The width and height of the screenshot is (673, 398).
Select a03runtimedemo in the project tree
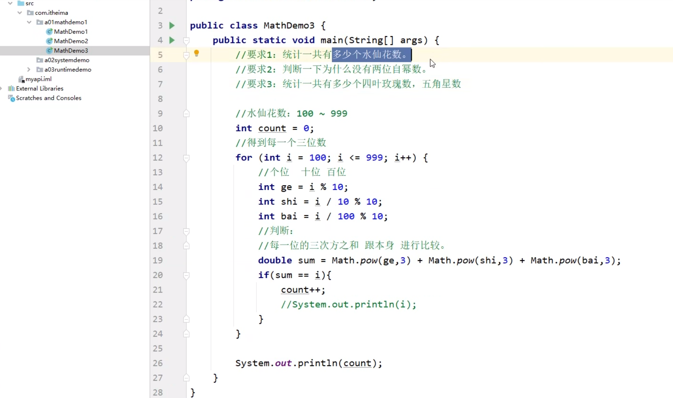pyautogui.click(x=67, y=69)
